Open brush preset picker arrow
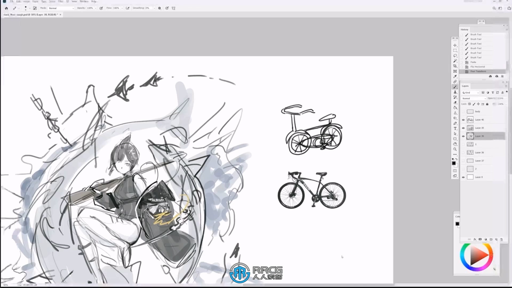 [x=29, y=8]
